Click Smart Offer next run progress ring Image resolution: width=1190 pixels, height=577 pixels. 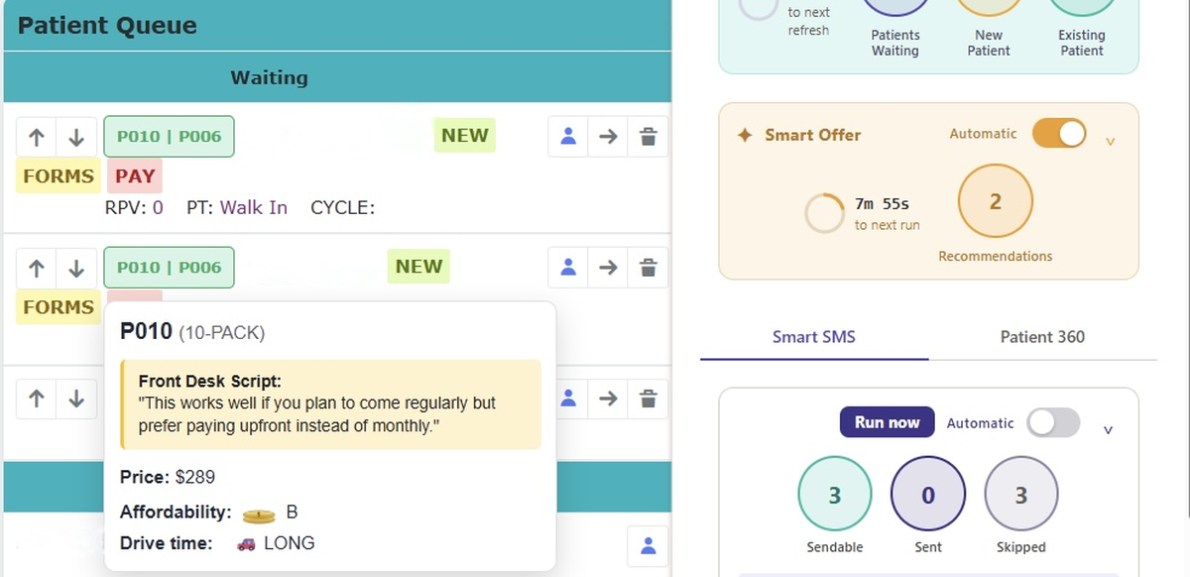pyautogui.click(x=823, y=212)
